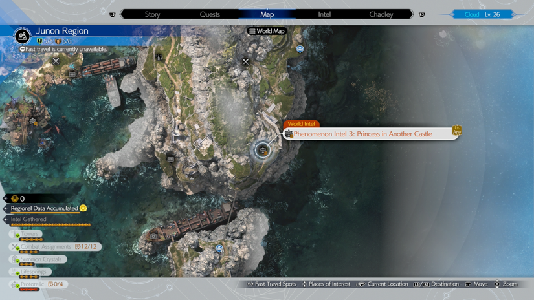Viewport: 534px width, 300px height.
Task: Toggle the Combat Assignments filter
Action: [x=45, y=246]
